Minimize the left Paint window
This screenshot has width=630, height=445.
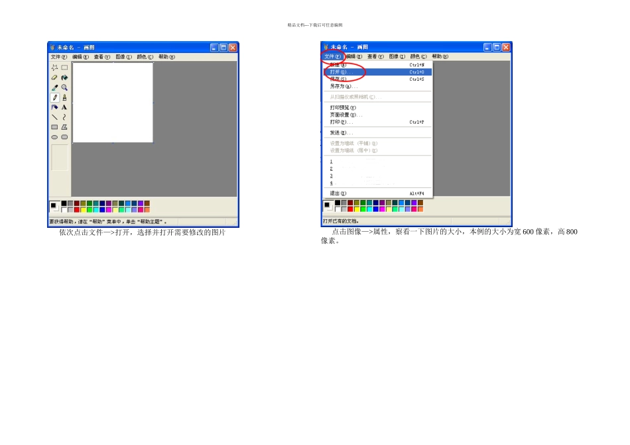point(214,48)
